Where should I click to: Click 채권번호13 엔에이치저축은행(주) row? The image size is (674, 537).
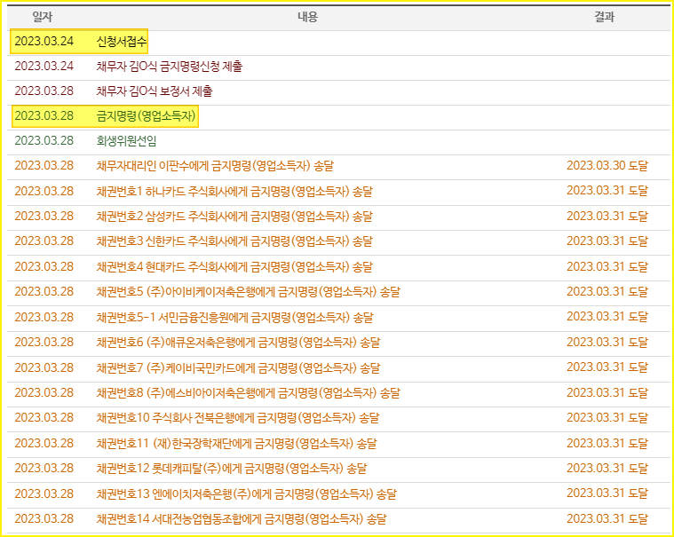[338, 494]
